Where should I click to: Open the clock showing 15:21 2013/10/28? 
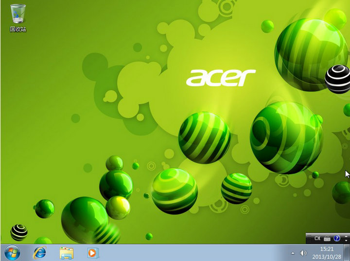tap(327, 253)
